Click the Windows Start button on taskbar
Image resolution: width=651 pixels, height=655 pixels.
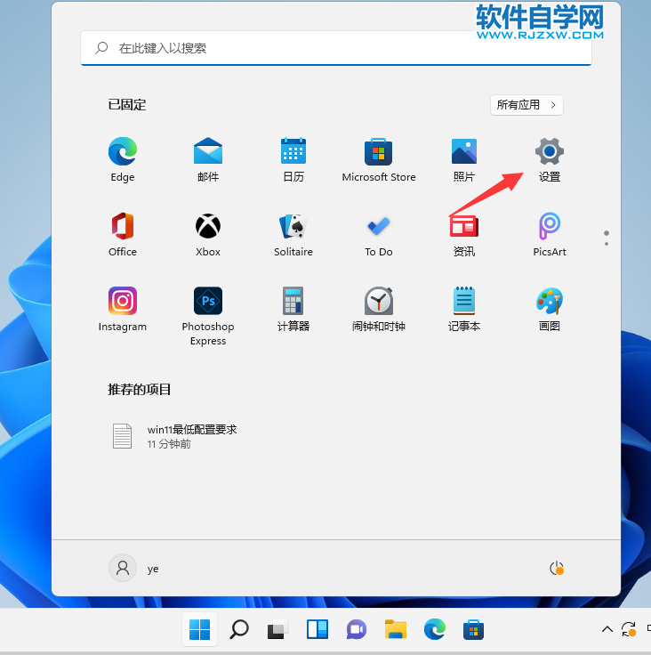tap(199, 629)
